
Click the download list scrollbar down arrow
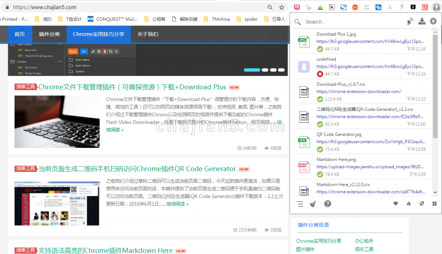(x=435, y=193)
